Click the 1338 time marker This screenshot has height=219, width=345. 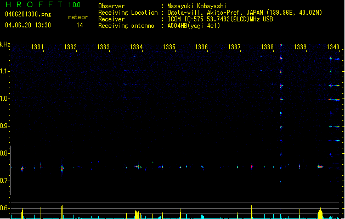point(267,47)
